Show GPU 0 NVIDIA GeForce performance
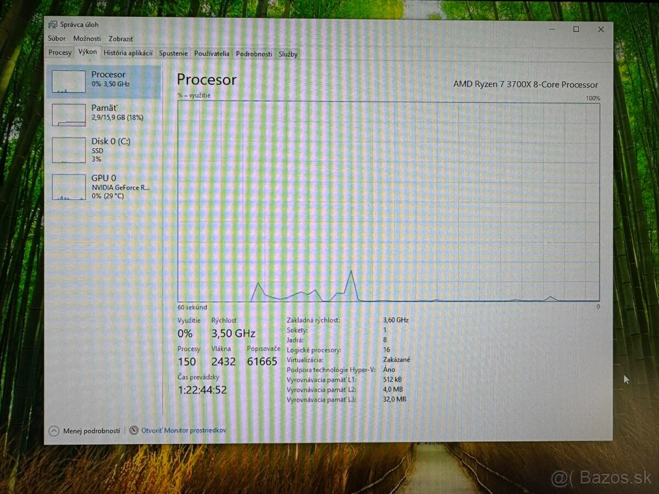The height and width of the screenshot is (494, 659). coord(104,186)
